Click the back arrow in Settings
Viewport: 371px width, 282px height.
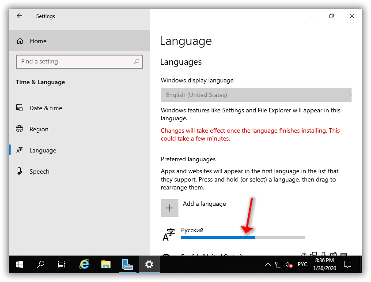click(19, 16)
